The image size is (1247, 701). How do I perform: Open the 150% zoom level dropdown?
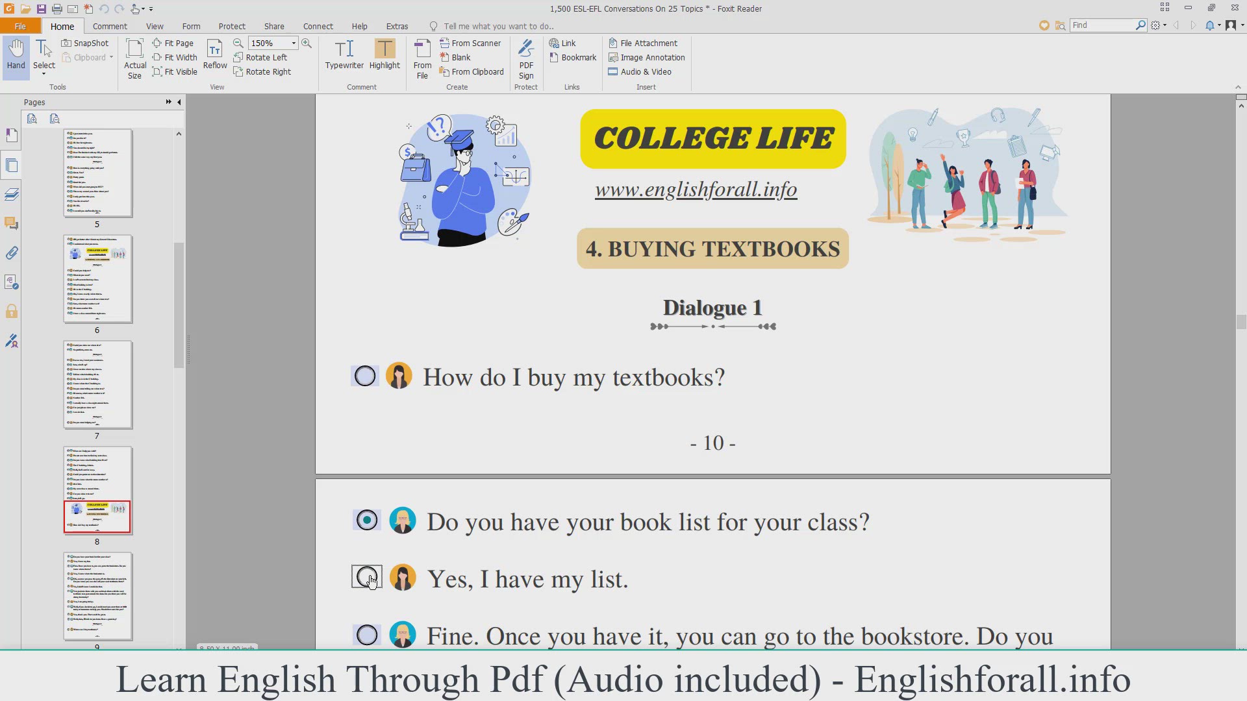(294, 43)
